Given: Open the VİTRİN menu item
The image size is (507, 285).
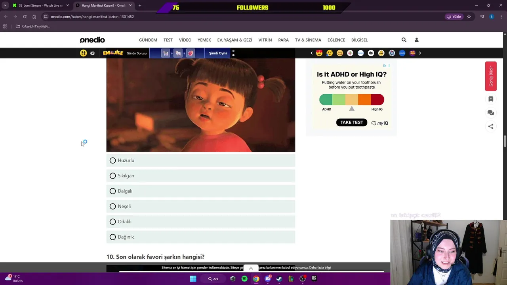Looking at the screenshot, I should 265,40.
